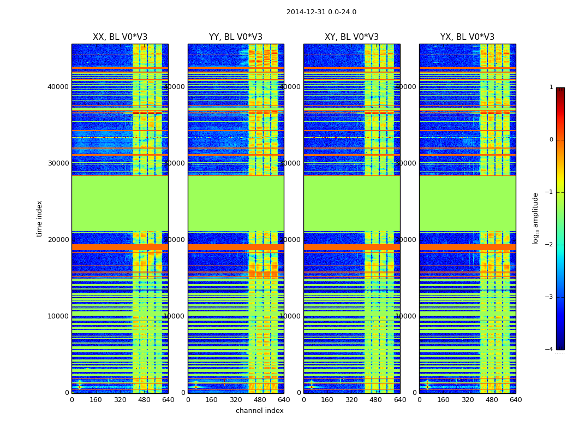The width and height of the screenshot is (573, 437).
Task: Click the '40000' y-tick left of the XX panel
Action: 59,86
